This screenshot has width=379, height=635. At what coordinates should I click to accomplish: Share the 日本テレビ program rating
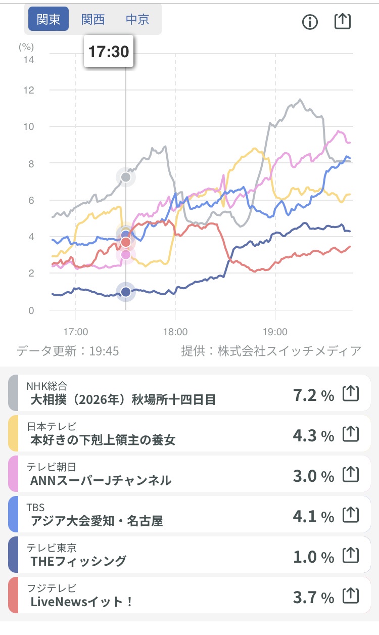(351, 434)
